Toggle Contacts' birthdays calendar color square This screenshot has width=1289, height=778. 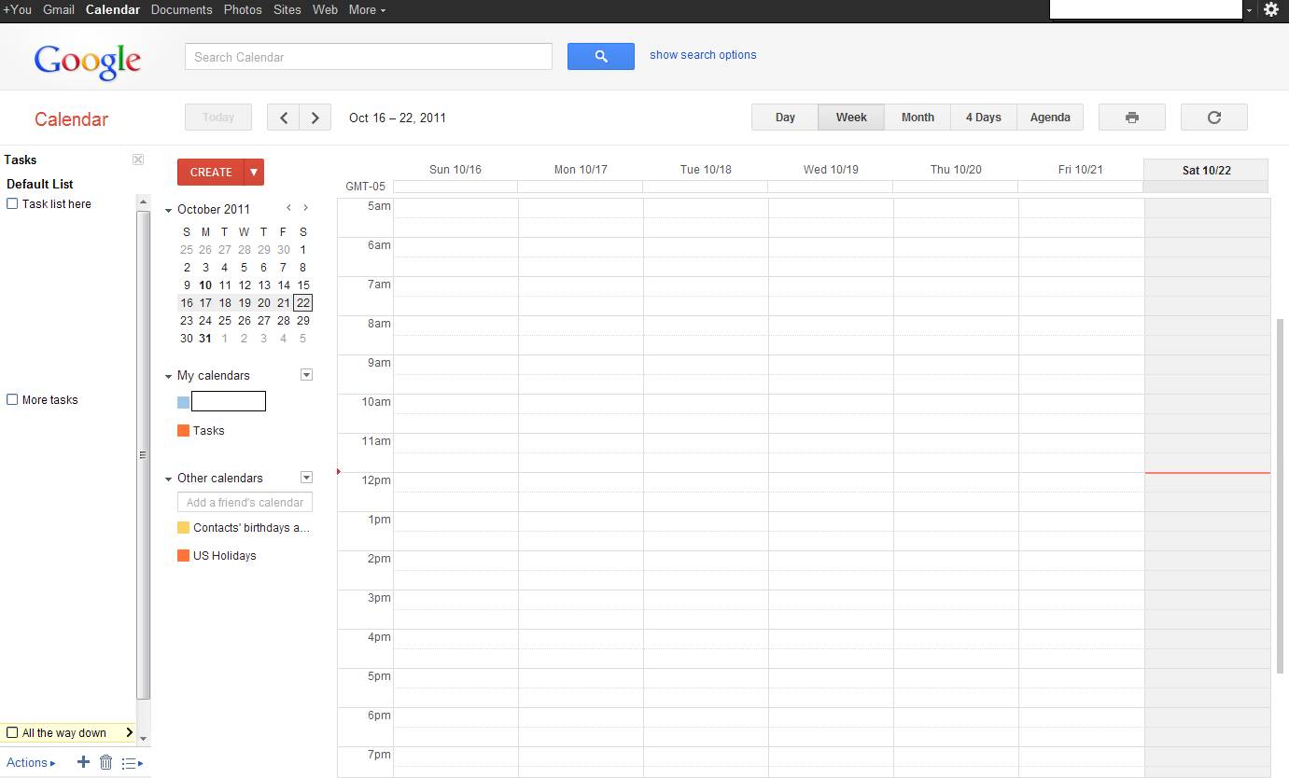pos(184,527)
